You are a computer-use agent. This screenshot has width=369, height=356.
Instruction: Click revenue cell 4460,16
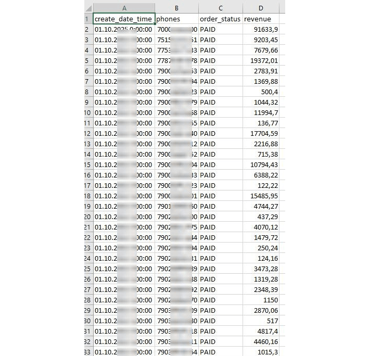tap(261, 341)
